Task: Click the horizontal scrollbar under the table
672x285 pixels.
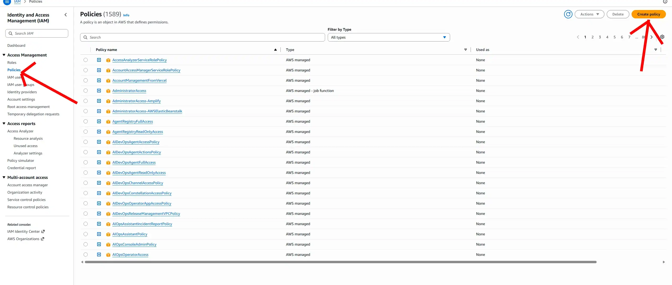Action: [x=341, y=262]
